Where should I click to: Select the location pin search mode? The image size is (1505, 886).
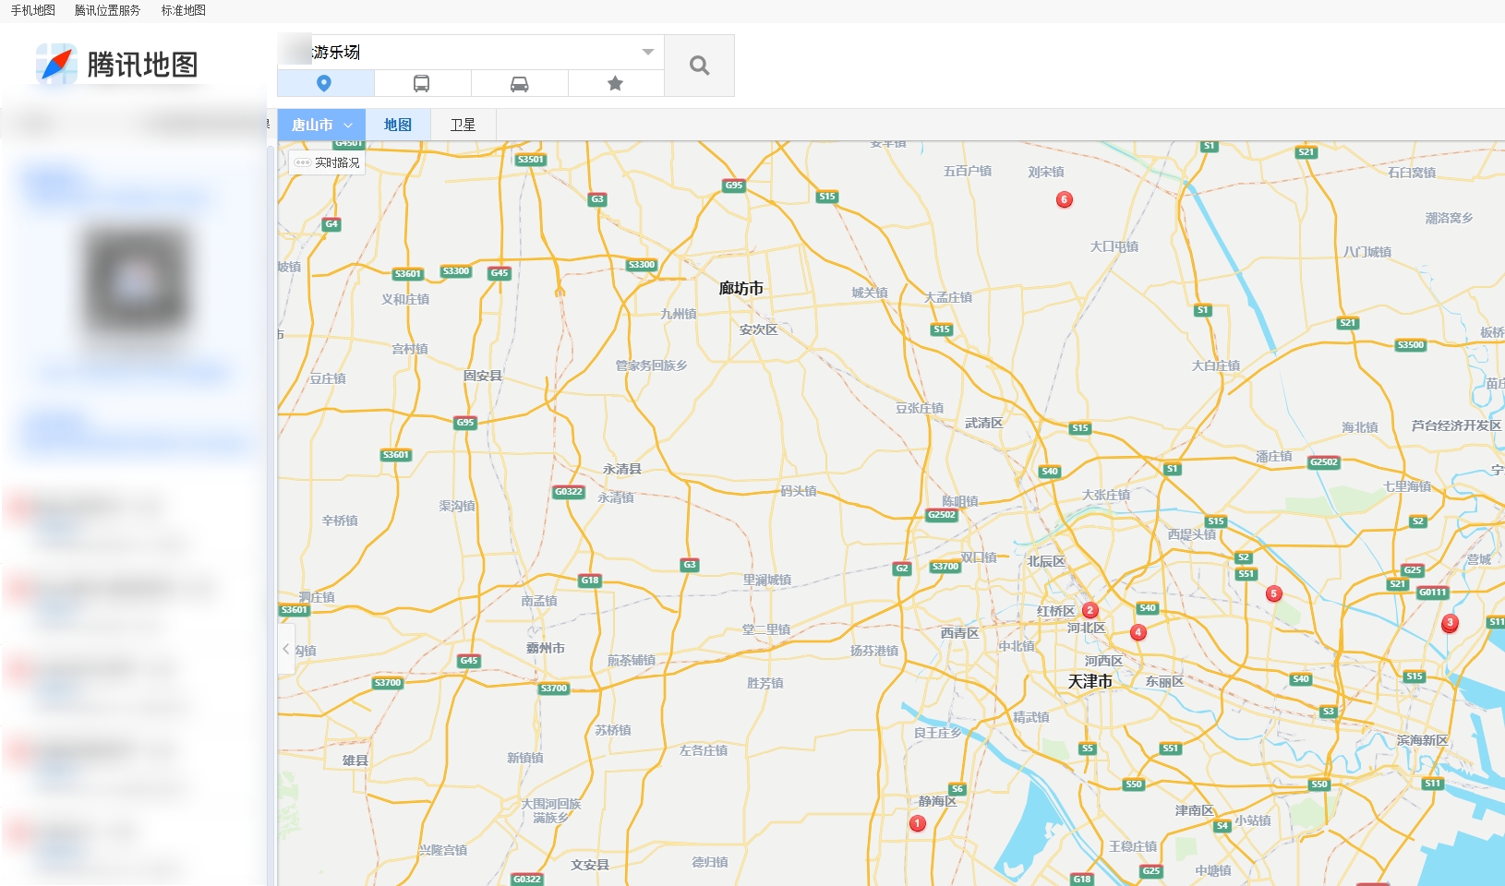point(325,84)
